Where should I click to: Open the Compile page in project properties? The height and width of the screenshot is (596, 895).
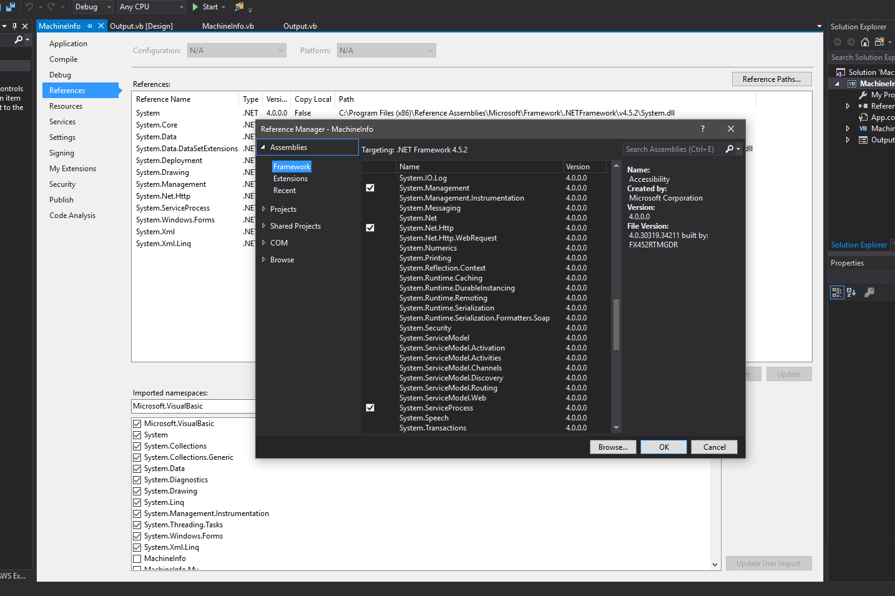(64, 59)
